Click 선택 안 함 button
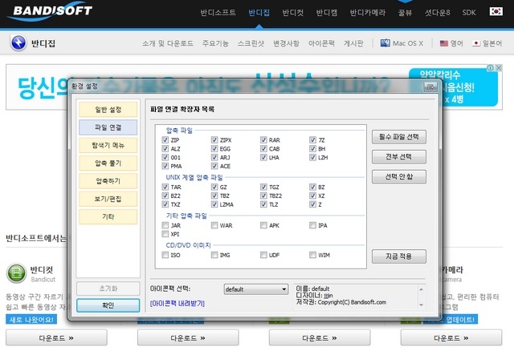The width and height of the screenshot is (514, 359). 399,176
